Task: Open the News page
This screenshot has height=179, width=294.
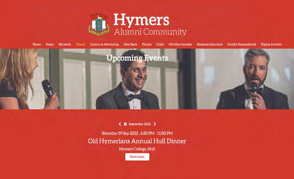Action: click(x=50, y=44)
